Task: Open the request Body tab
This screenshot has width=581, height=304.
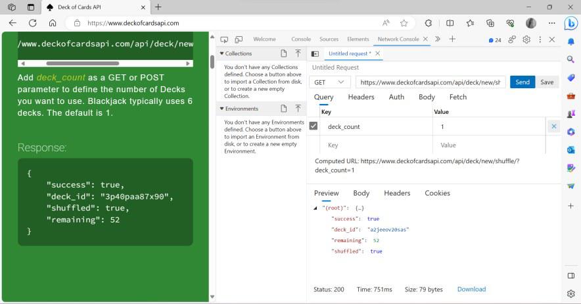Action: [427, 97]
